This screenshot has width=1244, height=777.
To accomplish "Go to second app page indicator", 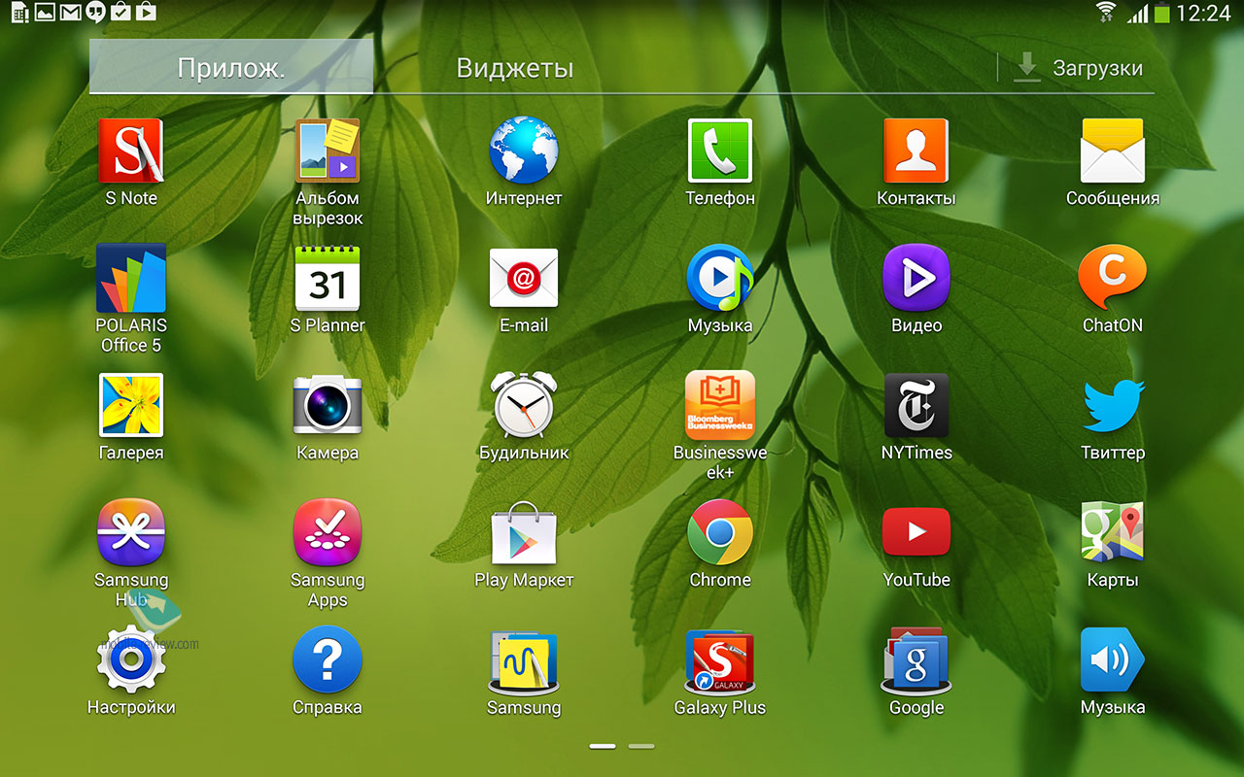I will pyautogui.click(x=641, y=746).
